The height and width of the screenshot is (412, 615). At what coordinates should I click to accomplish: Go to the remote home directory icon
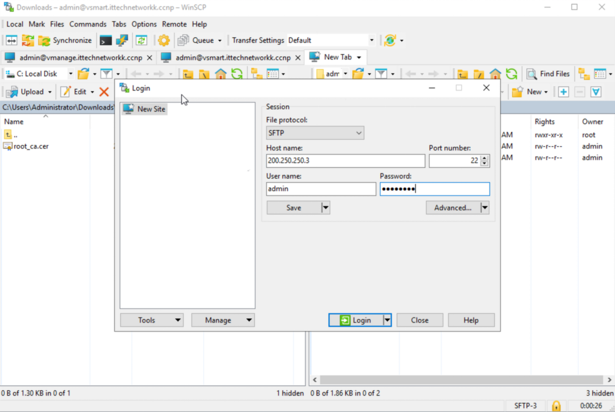tap(495, 74)
